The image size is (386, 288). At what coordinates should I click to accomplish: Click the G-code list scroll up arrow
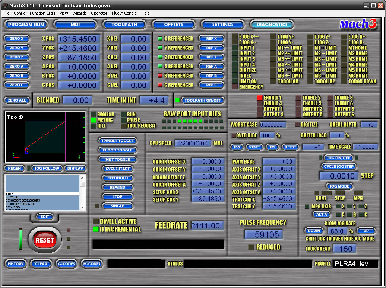click(82, 177)
